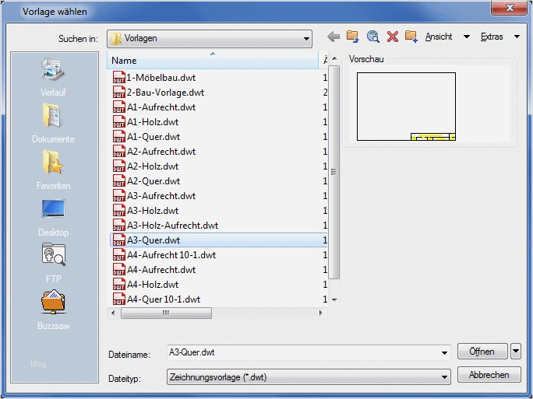Open the FTP location shortcut

point(53,264)
